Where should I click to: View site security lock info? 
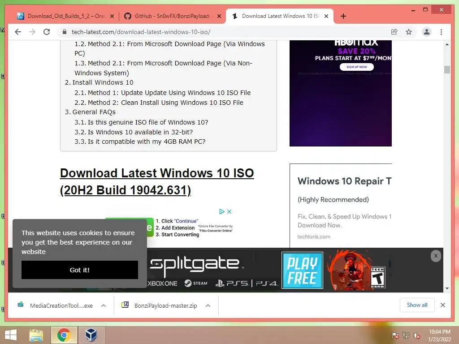click(x=65, y=32)
